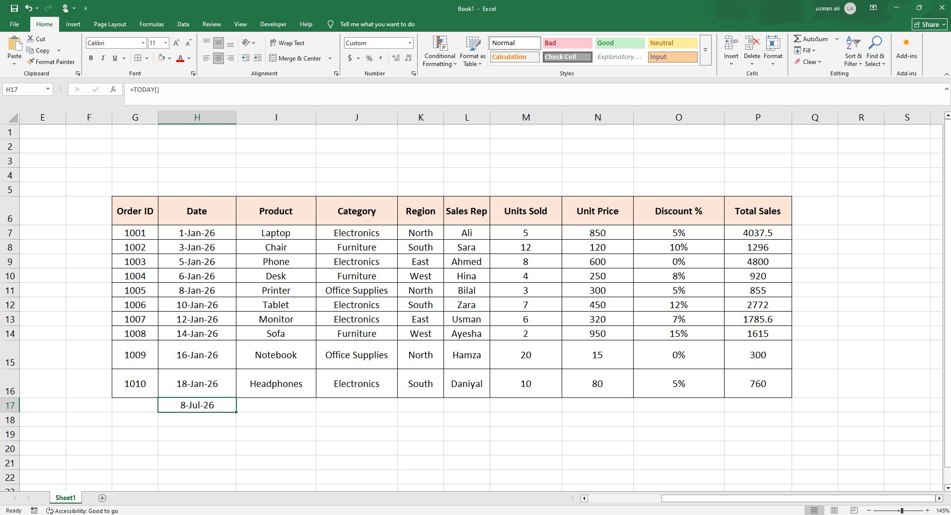Open the font name dropdown

144,43
